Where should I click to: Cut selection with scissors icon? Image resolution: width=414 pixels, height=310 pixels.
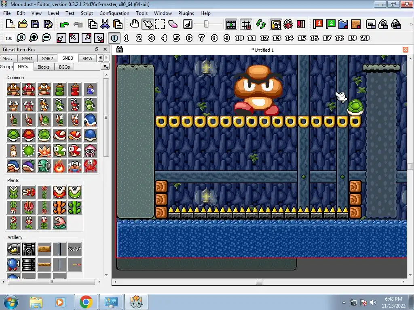point(105,25)
